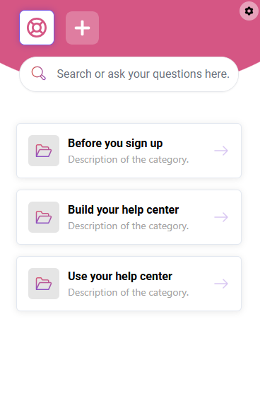Click the folder icon for Build your help center

tap(44, 217)
